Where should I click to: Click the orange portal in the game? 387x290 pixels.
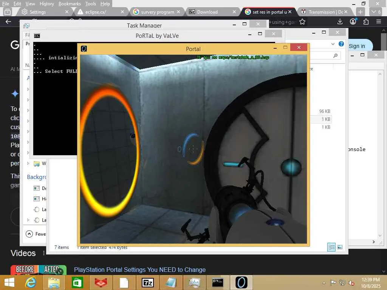point(110,151)
